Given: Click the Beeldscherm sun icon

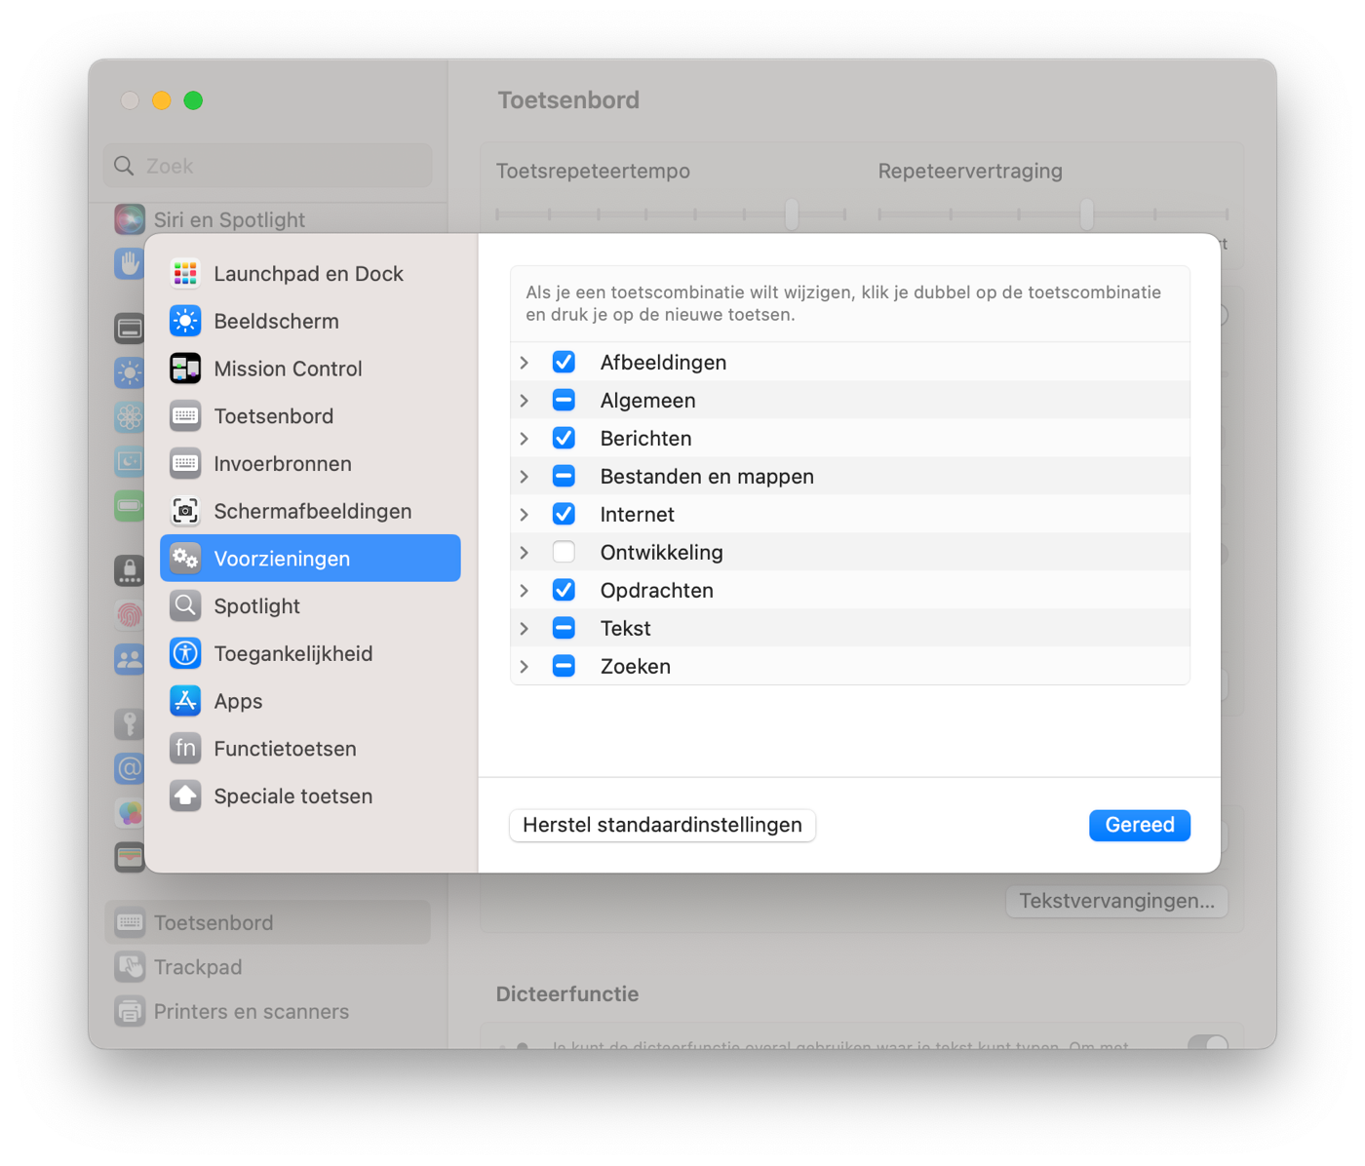Looking at the screenshot, I should (x=185, y=321).
